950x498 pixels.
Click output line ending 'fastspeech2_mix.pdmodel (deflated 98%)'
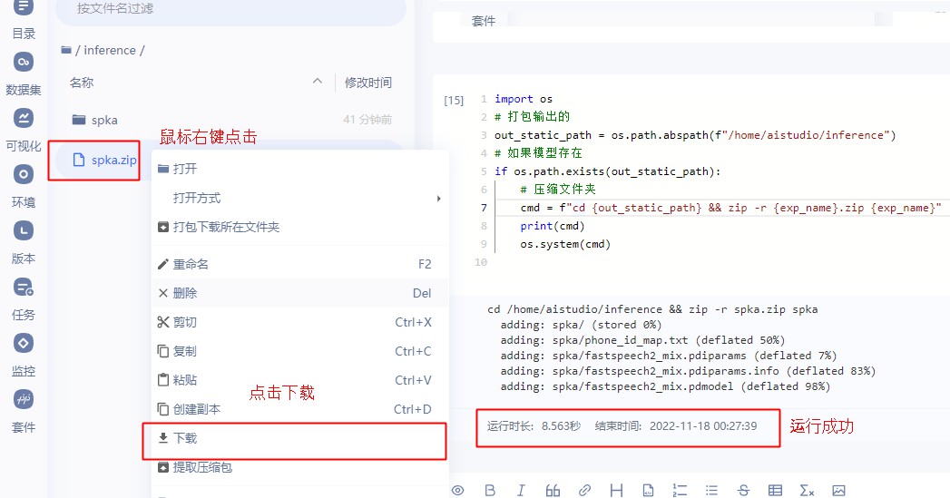coord(665,386)
